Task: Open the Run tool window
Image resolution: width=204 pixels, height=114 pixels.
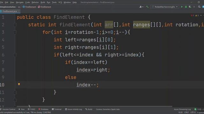Action: [x=22, y=109]
